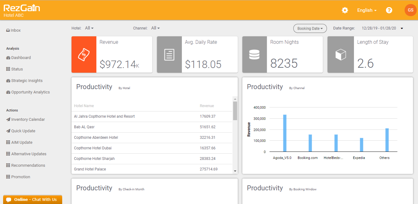Open the Channel All filter dropdown
Image resolution: width=418 pixels, height=204 pixels.
[156, 28]
